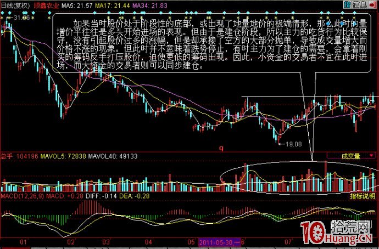The height and width of the screenshot is (249, 379).
Task: Open the 成交量 indicator dropdown
Action: click(352, 156)
